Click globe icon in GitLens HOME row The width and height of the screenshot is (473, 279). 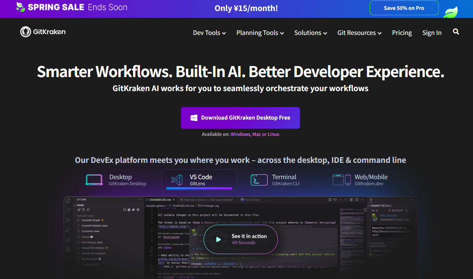[x=138, y=210]
